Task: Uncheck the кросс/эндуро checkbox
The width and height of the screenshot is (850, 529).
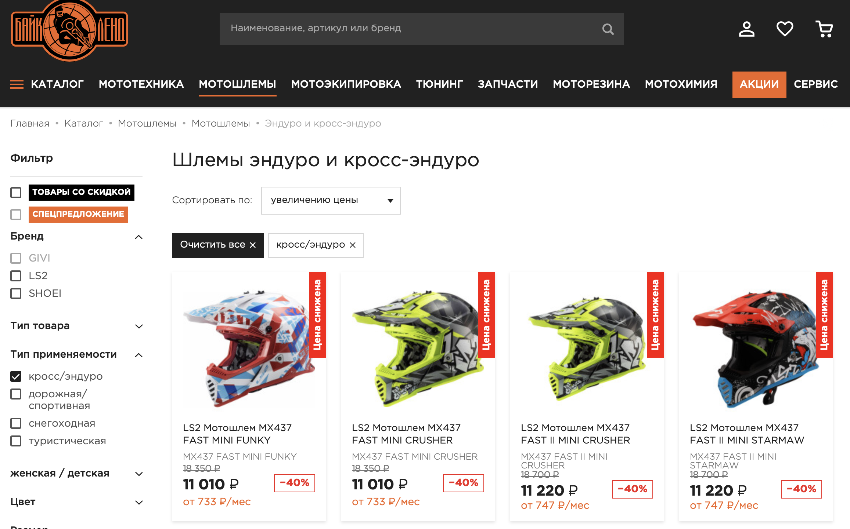Action: tap(16, 376)
